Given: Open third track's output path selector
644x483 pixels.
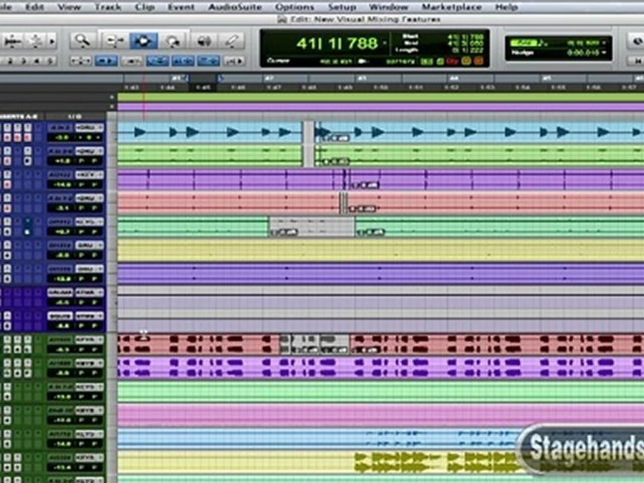Looking at the screenshot, I should [89, 175].
